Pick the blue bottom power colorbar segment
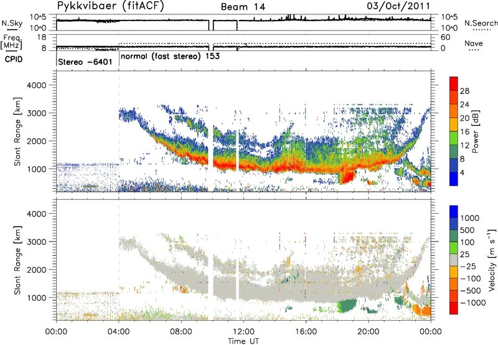498x345 pixels. point(454,179)
